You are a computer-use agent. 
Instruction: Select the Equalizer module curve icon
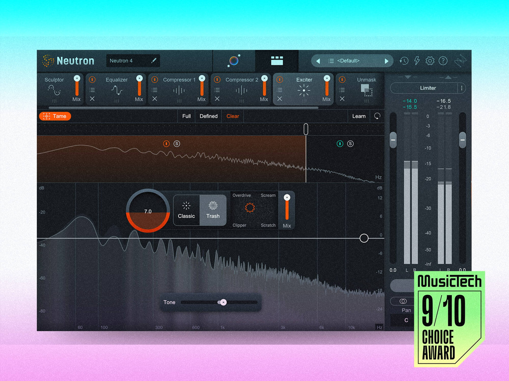(117, 90)
